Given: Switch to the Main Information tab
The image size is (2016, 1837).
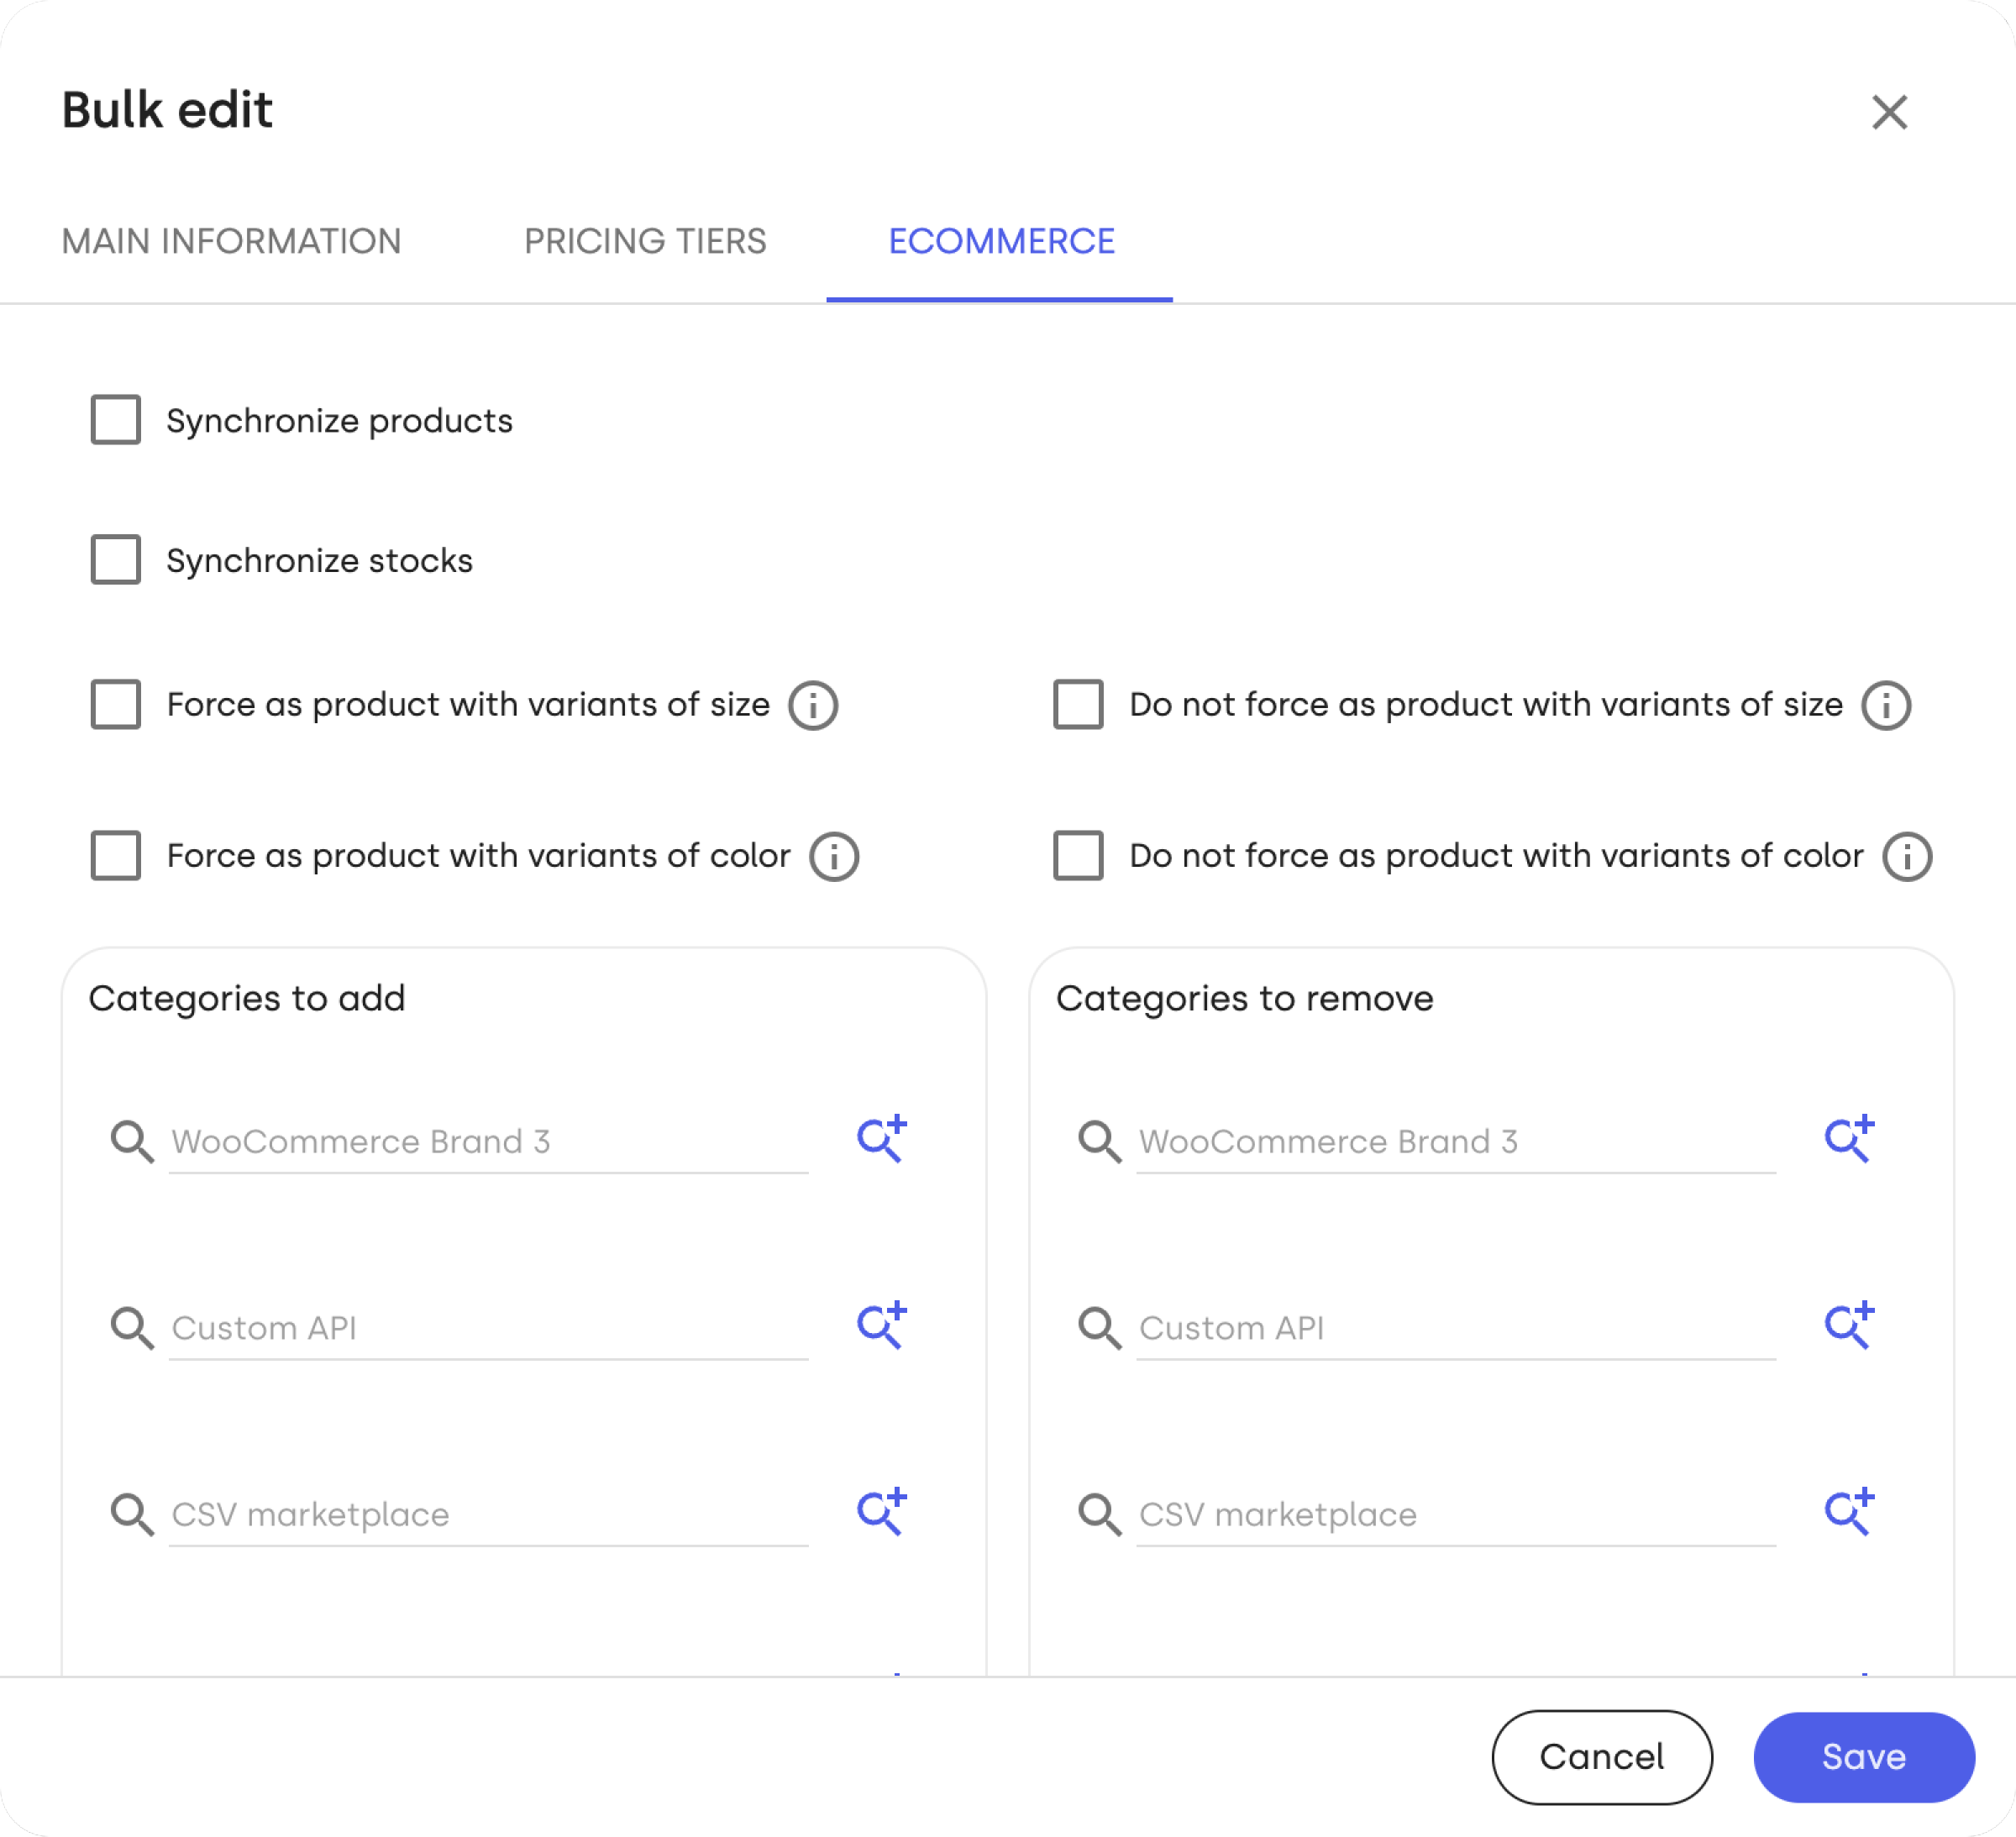Looking at the screenshot, I should click(x=231, y=242).
